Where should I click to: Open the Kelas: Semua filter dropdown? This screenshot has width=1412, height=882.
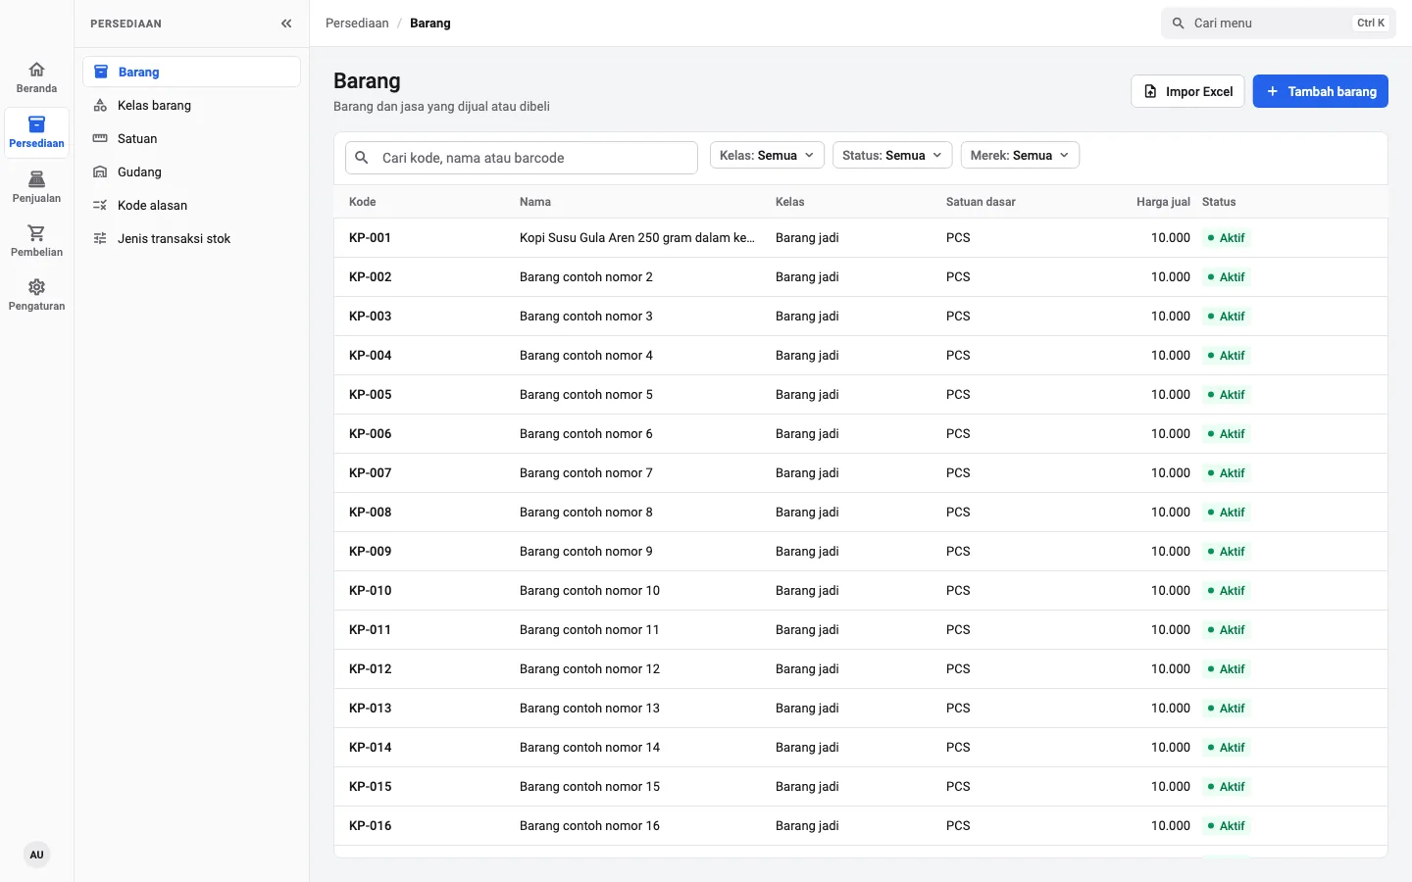(x=767, y=155)
